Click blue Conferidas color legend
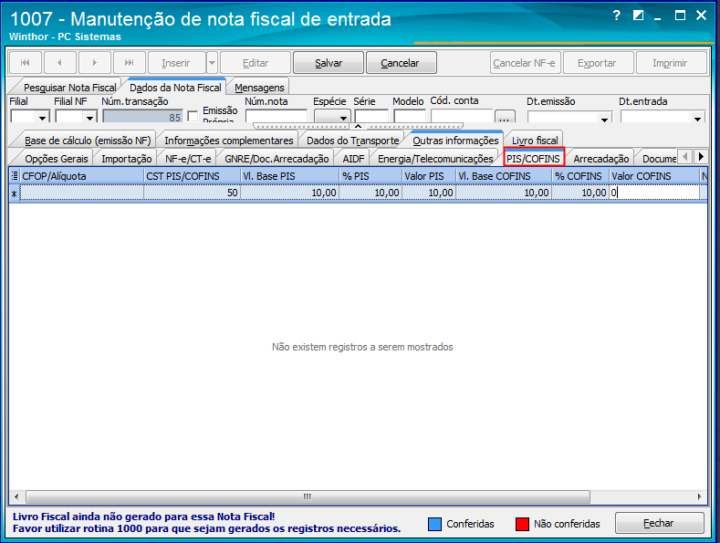The image size is (720, 543). click(434, 524)
